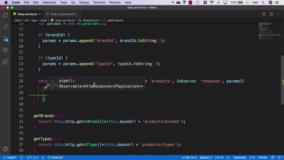Click the getTypes method name

coord(43,139)
